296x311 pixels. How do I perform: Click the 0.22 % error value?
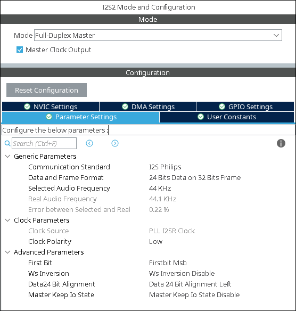point(159,209)
